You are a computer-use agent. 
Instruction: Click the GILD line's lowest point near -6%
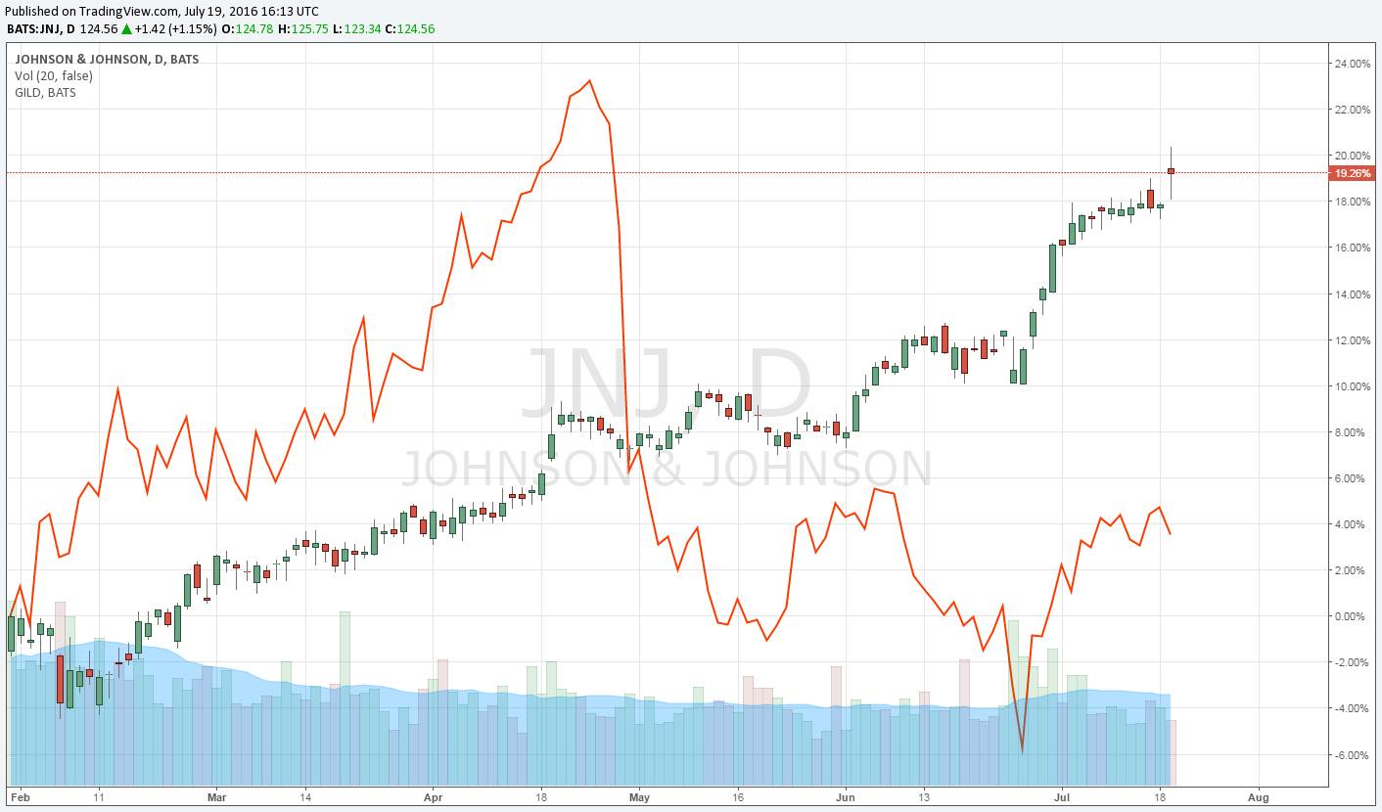point(1022,749)
